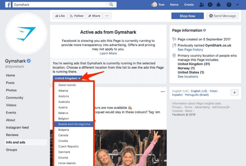Click the Facebook logo icon
This screenshot has width=246, height=166.
(x=7, y=5)
